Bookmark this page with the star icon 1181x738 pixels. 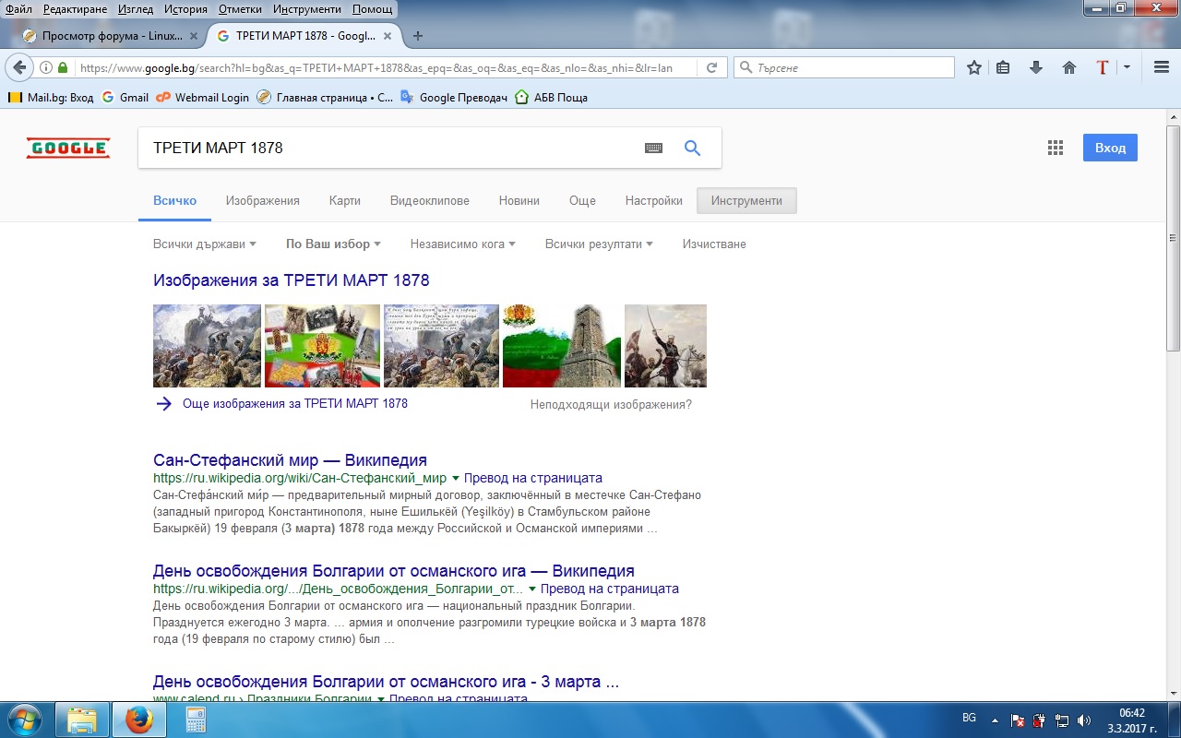click(974, 67)
